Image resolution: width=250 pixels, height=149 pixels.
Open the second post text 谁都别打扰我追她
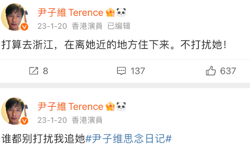point(43,139)
